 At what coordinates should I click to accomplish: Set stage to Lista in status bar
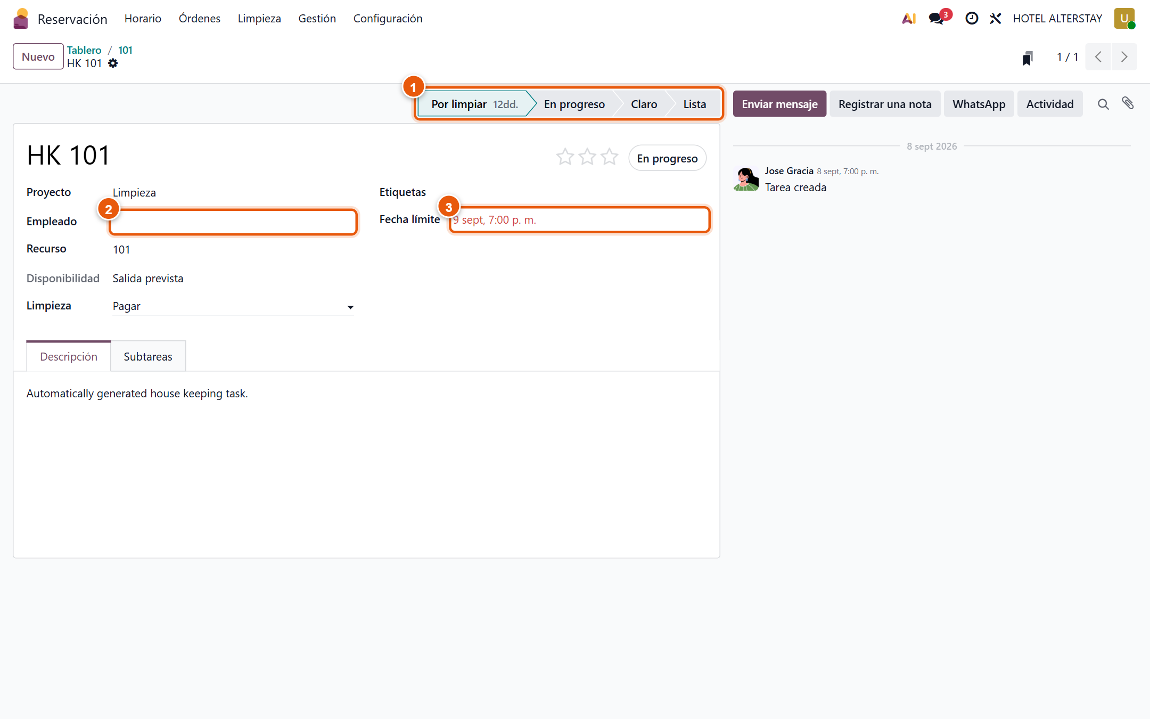(695, 104)
